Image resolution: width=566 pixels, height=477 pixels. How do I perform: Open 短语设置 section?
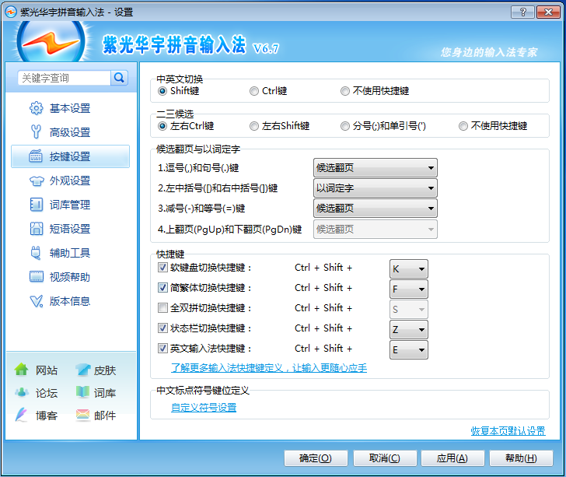pyautogui.click(x=71, y=229)
